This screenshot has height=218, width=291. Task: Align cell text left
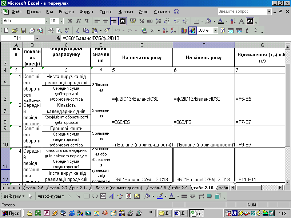(97, 21)
